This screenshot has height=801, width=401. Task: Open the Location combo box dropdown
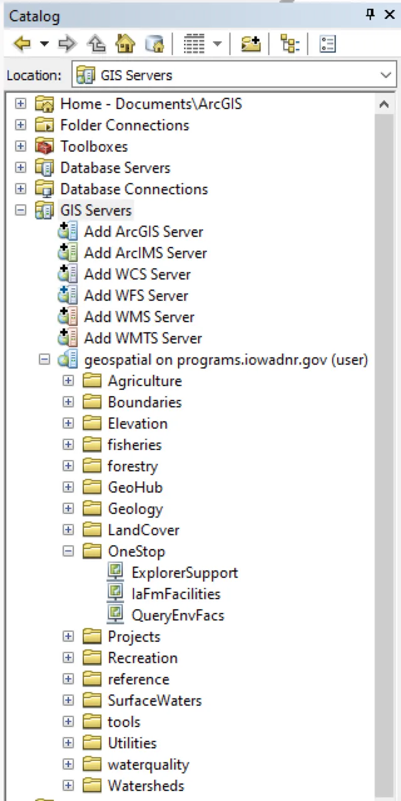(x=385, y=75)
